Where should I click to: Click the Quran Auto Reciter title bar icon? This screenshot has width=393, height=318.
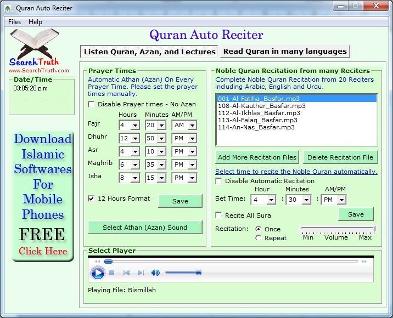point(9,8)
